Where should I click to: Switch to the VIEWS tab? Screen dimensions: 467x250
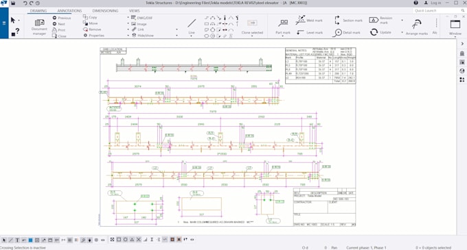pyautogui.click(x=134, y=11)
